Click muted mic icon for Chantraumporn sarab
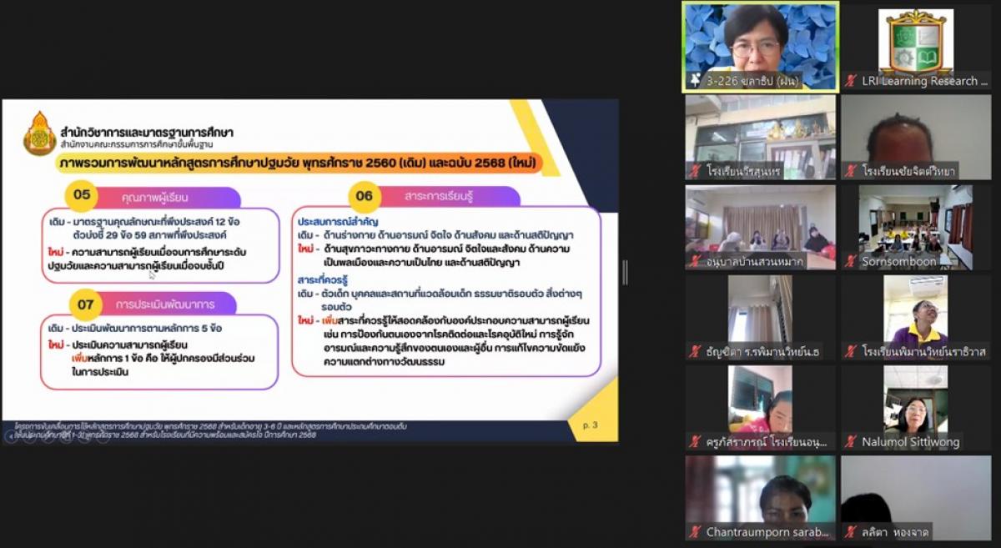Image resolution: width=1001 pixels, height=548 pixels. coord(694,531)
